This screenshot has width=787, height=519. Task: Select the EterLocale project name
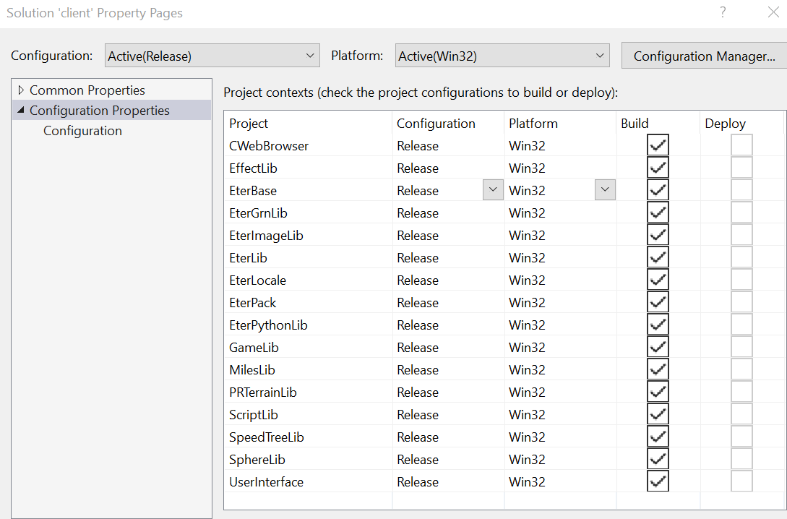257,280
